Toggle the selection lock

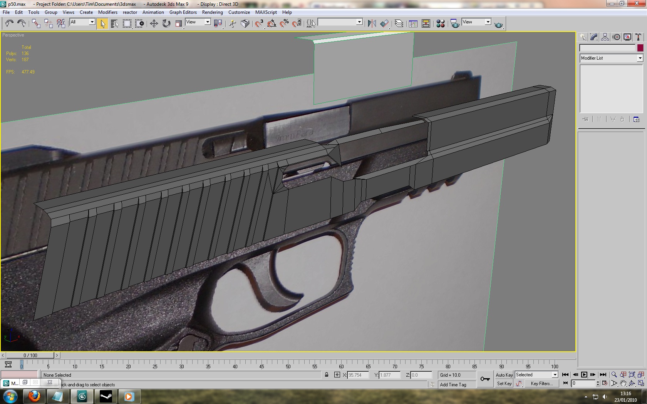[x=327, y=375]
